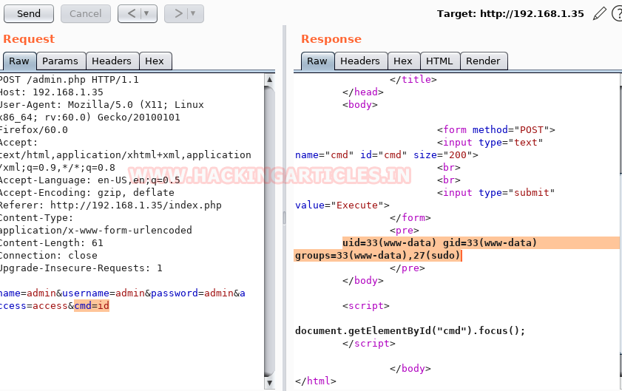Click the value="Execute" text in response
Image resolution: width=622 pixels, height=391 pixels.
click(342, 205)
